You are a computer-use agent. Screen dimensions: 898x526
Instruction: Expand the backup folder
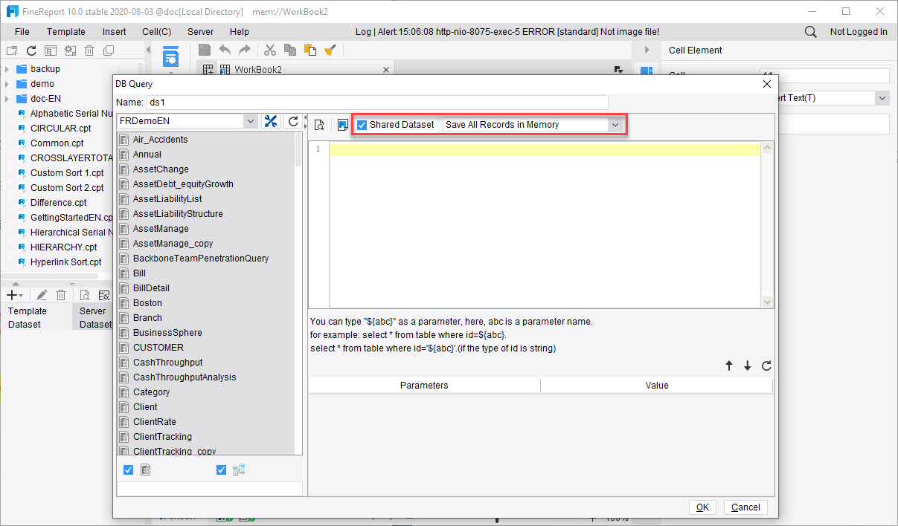[7, 69]
